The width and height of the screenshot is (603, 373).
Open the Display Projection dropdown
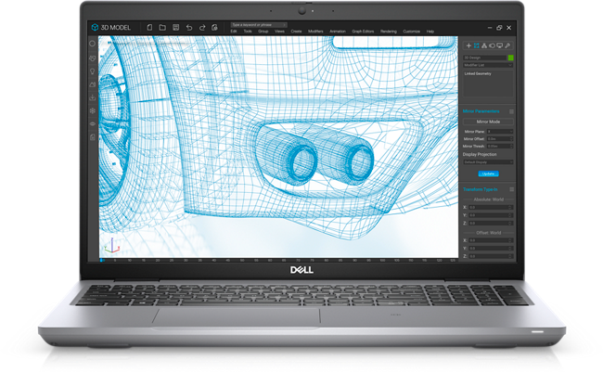[x=487, y=161]
